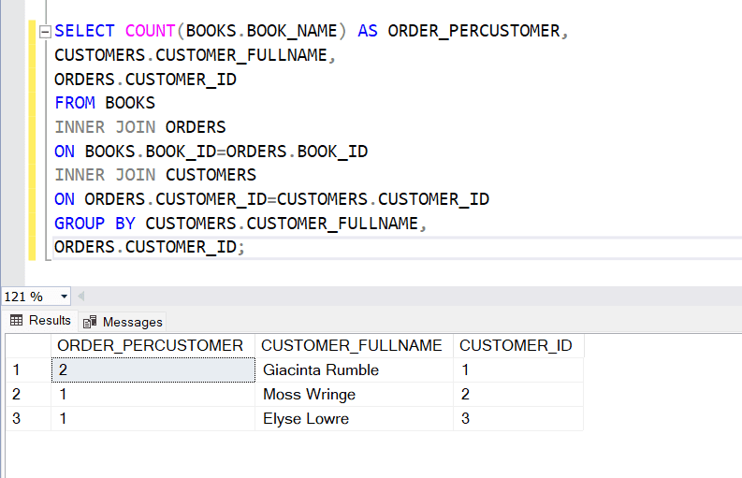
Task: Click ORDER_PERCUSTOMER value in Elyse Lowre row
Action: 153,418
